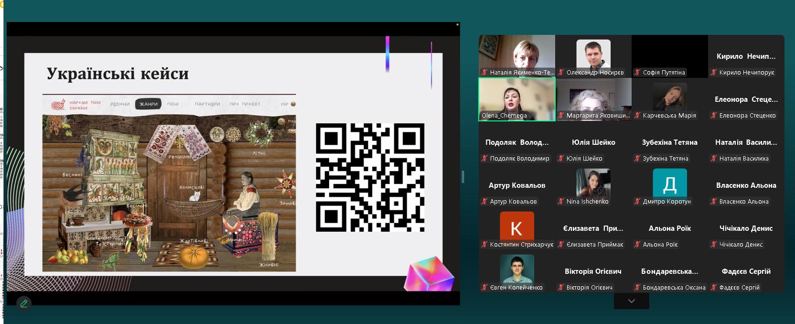Select Наталія Якименко video tile
The height and width of the screenshot is (324, 795).
tap(517, 56)
